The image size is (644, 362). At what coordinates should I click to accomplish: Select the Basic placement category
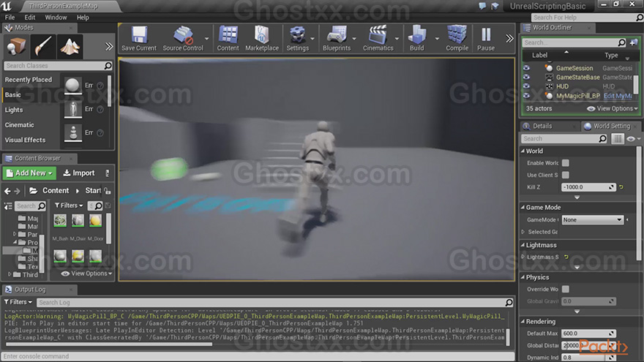tap(12, 95)
